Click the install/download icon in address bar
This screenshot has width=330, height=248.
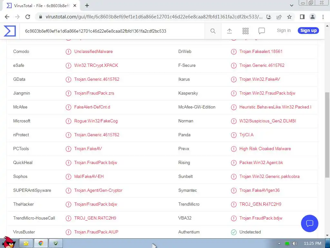click(x=269, y=17)
